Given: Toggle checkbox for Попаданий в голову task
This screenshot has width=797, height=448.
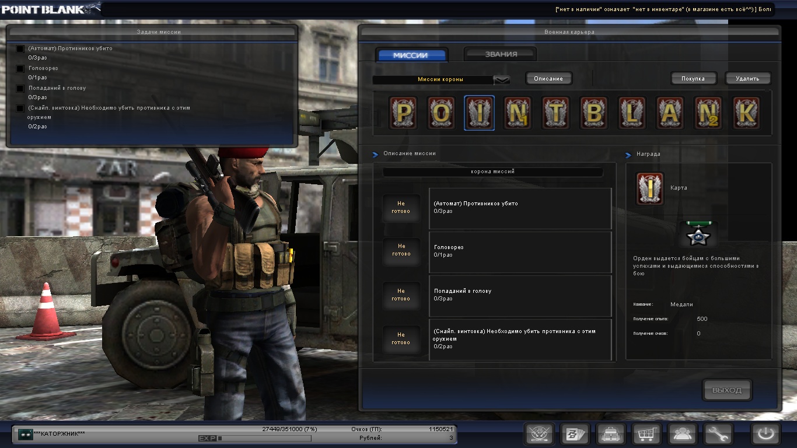Looking at the screenshot, I should [x=20, y=89].
